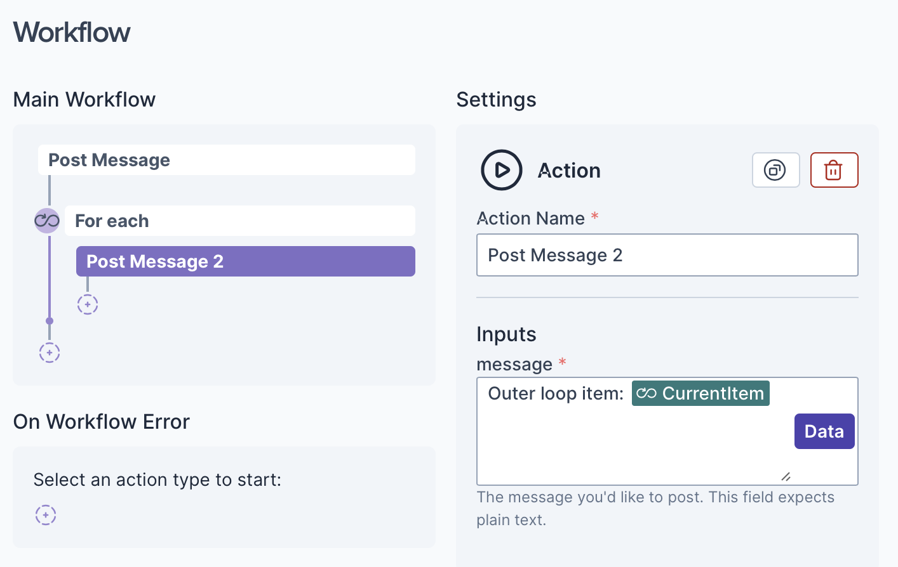
Task: Select the Post Message step
Action: click(x=226, y=160)
